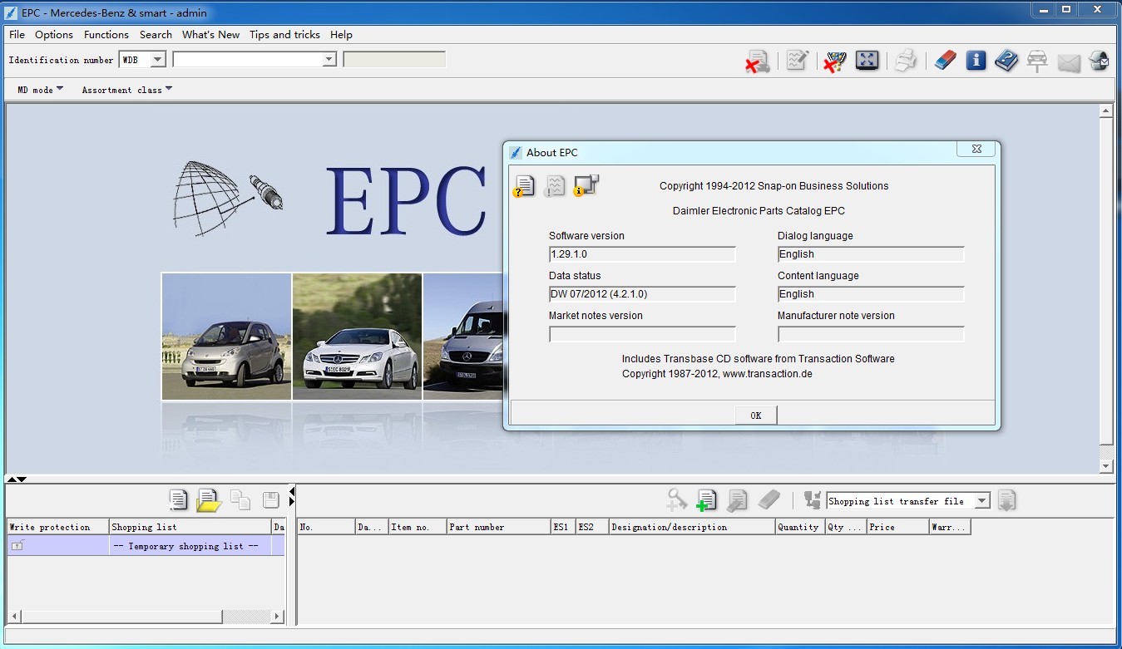Open the help book icon

click(x=1006, y=61)
